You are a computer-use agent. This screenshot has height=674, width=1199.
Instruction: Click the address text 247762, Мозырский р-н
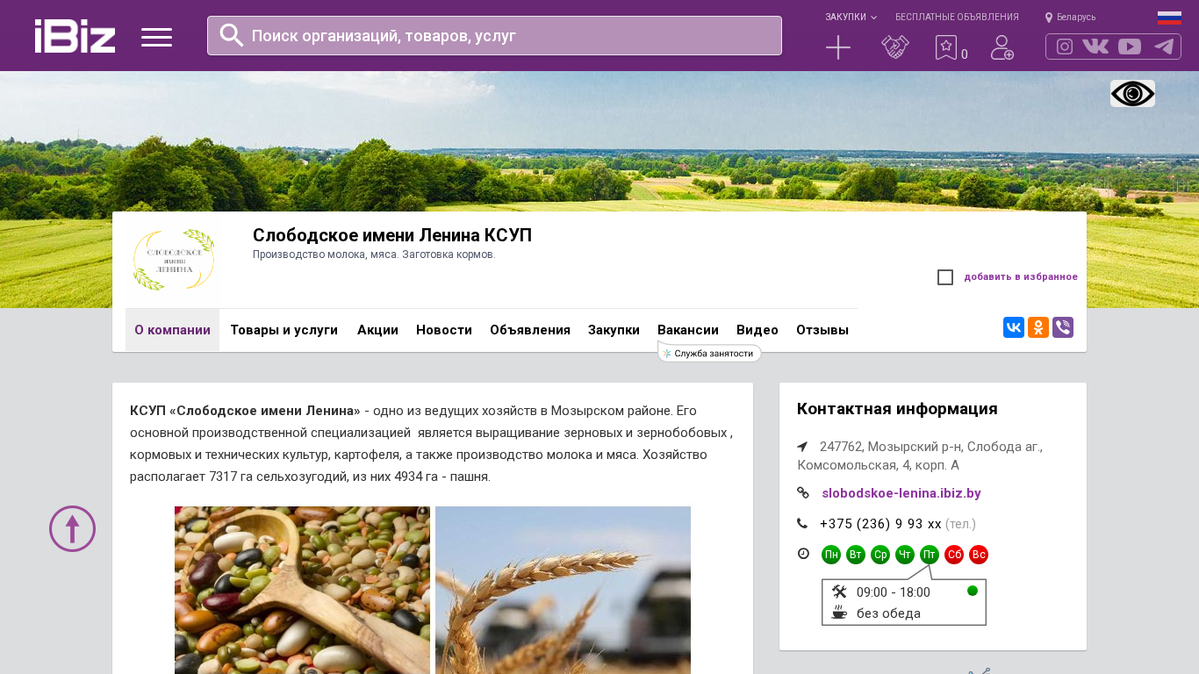pyautogui.click(x=920, y=455)
